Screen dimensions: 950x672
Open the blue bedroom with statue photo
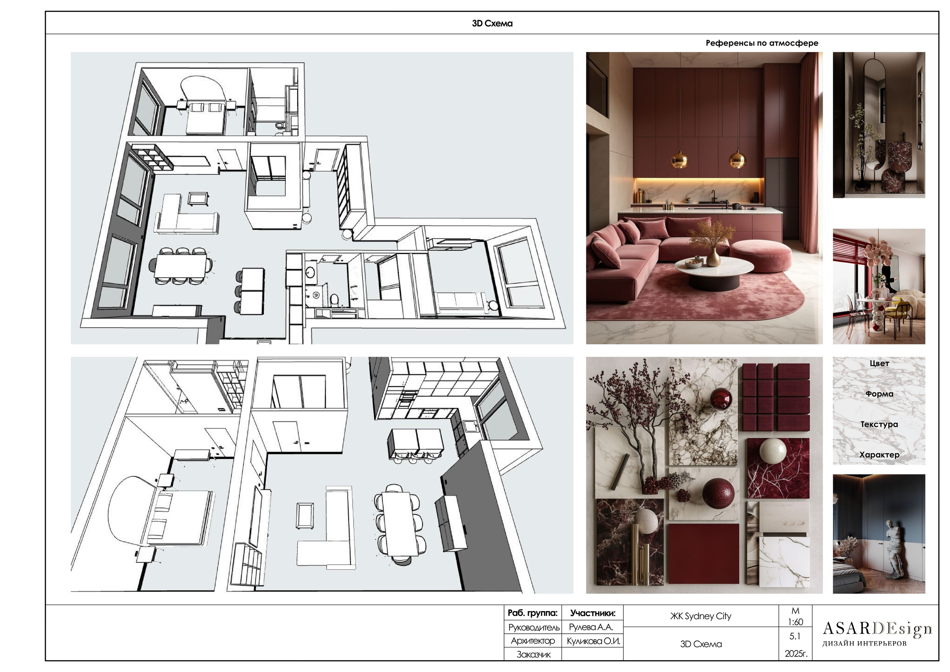point(878,534)
